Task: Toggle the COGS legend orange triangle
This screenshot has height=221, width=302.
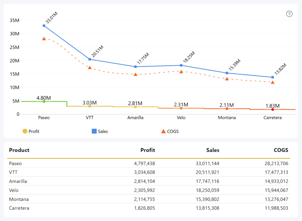Action: click(x=163, y=131)
